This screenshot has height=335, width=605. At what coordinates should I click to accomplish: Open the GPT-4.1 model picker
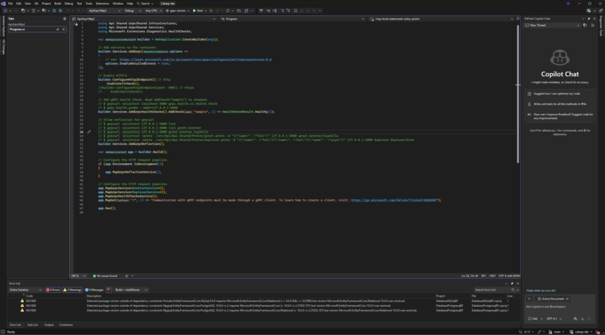pos(554,319)
